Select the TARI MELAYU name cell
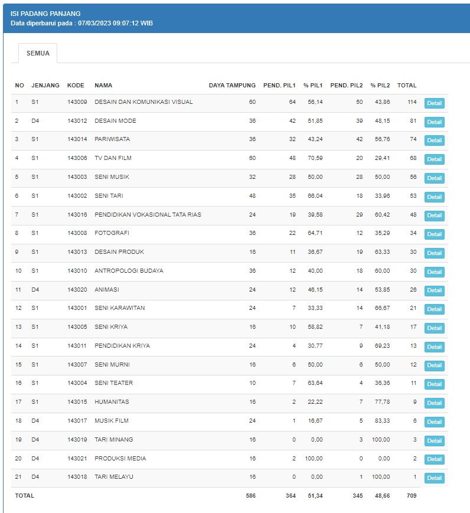This screenshot has width=470, height=513. 114,476
